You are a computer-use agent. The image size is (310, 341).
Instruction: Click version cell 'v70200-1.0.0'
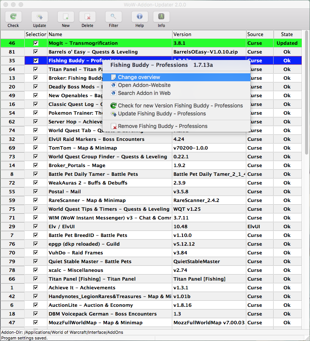(209, 148)
